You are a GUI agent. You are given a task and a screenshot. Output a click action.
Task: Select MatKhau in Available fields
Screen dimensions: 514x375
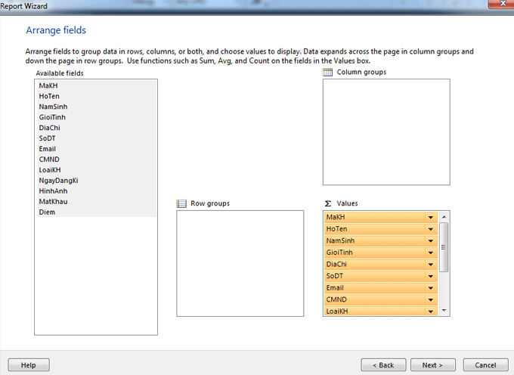point(97,201)
